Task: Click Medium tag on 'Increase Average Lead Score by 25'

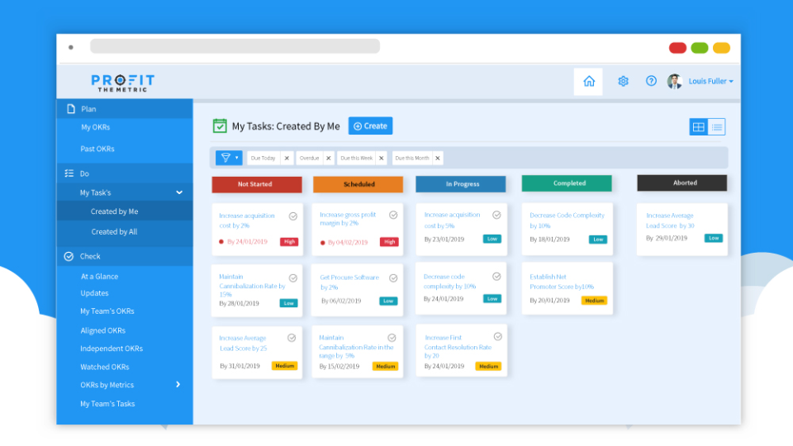Action: pos(284,366)
